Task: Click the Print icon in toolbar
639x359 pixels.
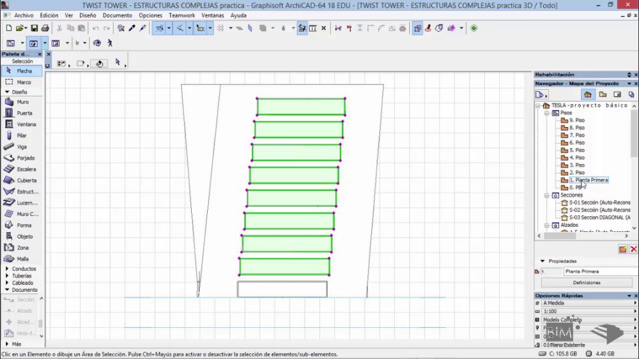Action: point(45,28)
